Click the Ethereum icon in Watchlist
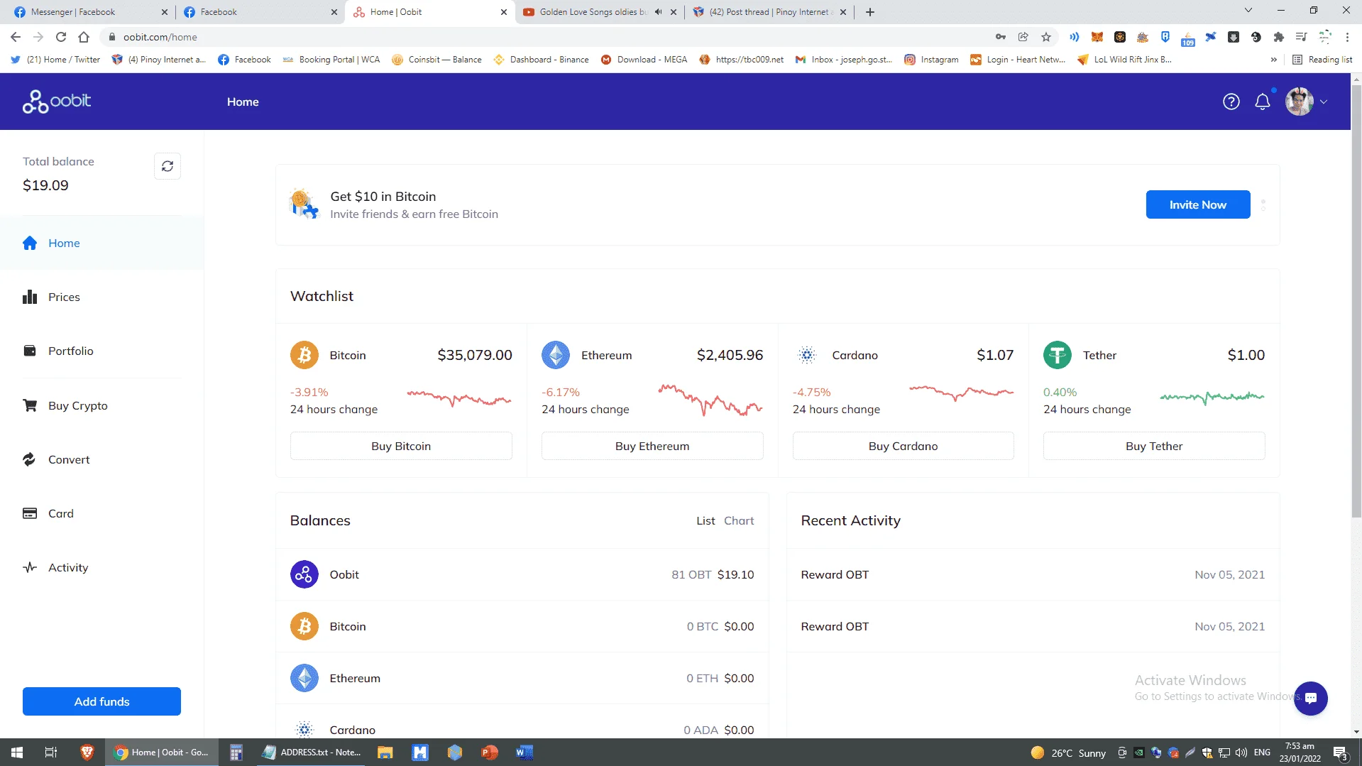The image size is (1362, 766). (x=556, y=355)
